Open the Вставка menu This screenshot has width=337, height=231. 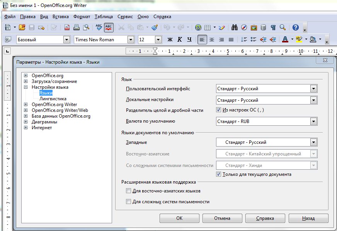click(x=61, y=17)
